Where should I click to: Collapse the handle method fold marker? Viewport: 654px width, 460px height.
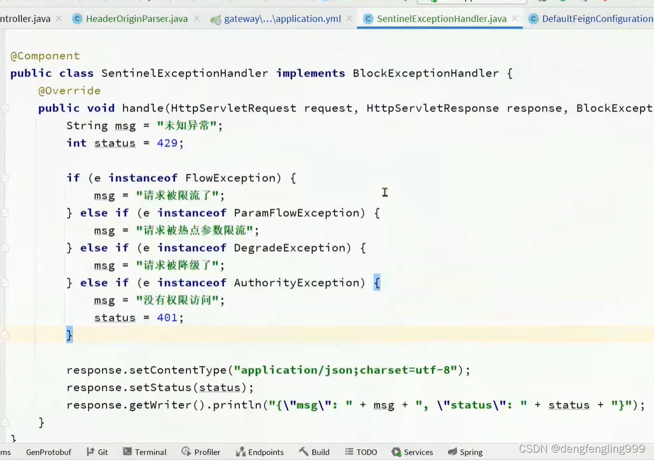[x=5, y=109]
